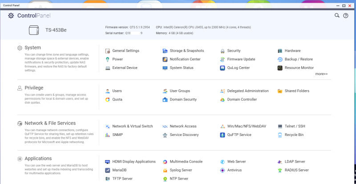
Task: Open the Service Discovery icon
Action: [165, 135]
